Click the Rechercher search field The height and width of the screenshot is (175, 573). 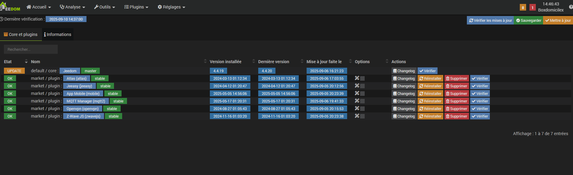[31, 49]
